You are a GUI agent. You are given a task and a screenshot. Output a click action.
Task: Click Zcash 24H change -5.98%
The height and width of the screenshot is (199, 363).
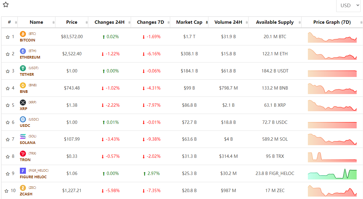110,191
